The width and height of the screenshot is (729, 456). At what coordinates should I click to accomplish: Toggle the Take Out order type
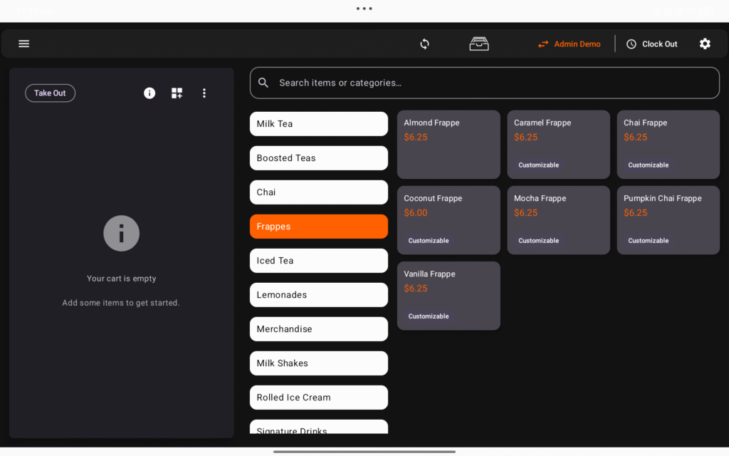point(50,93)
